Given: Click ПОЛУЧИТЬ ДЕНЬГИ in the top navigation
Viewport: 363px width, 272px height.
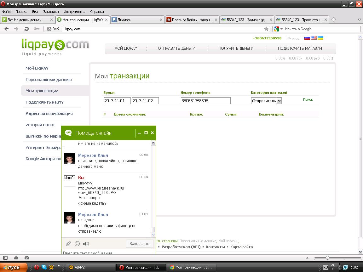Looking at the screenshot, I should (x=236, y=48).
